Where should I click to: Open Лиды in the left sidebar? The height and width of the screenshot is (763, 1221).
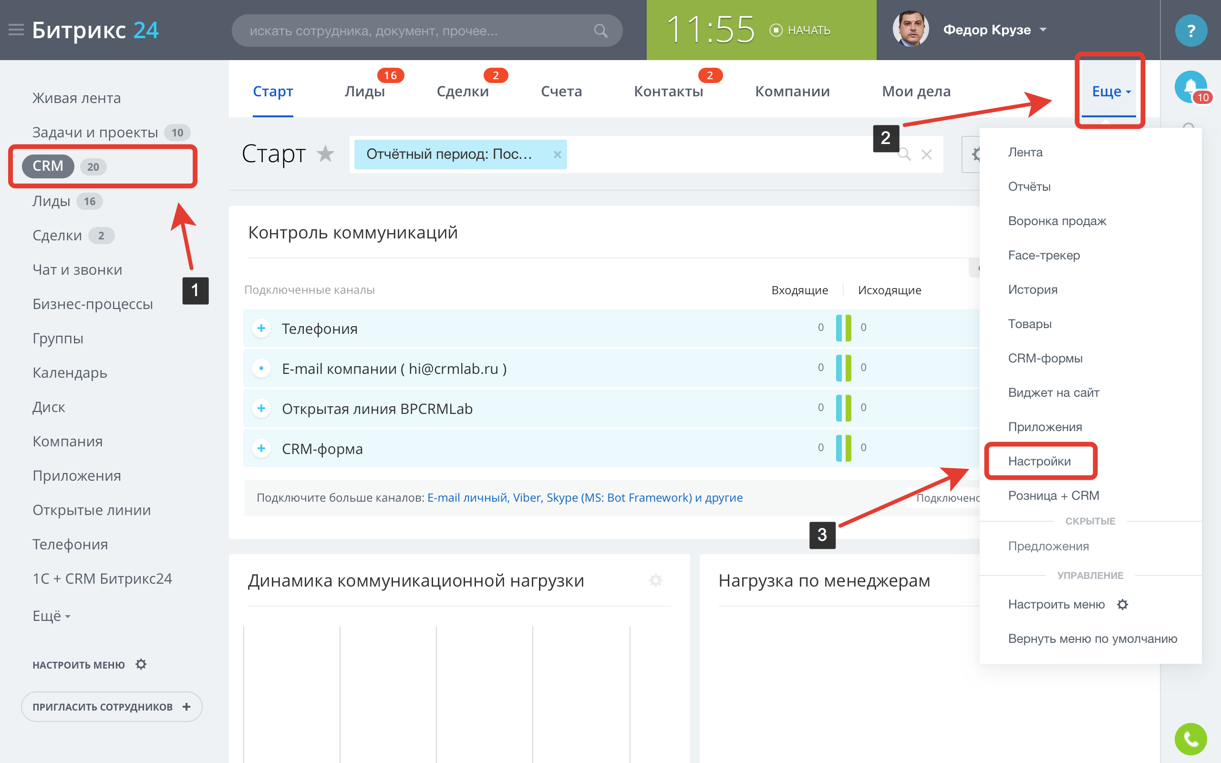pyautogui.click(x=52, y=201)
